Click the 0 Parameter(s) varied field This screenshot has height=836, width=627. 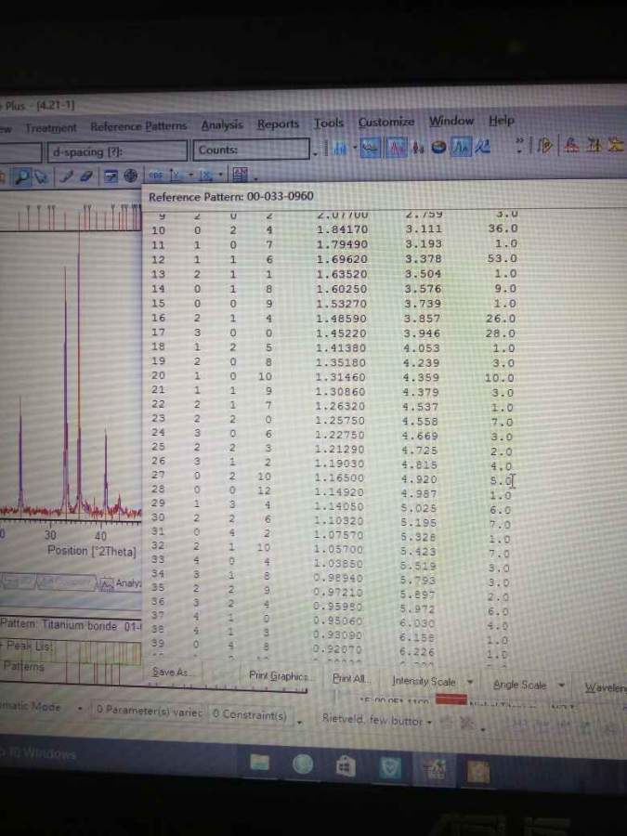[x=149, y=711]
